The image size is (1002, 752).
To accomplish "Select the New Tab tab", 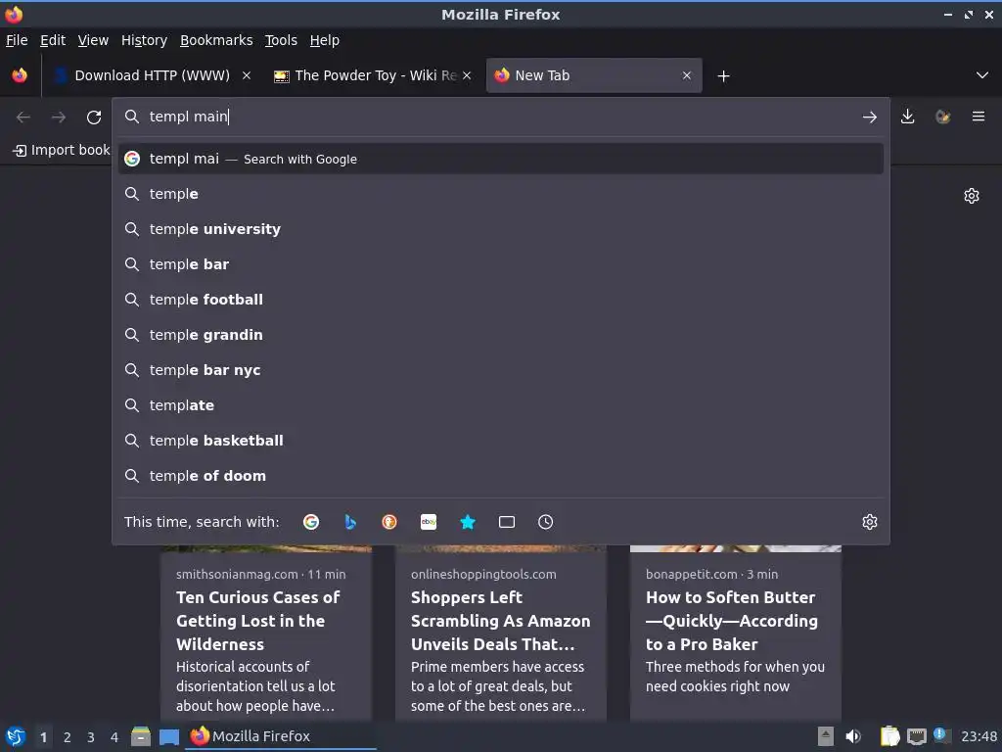I will [x=594, y=75].
